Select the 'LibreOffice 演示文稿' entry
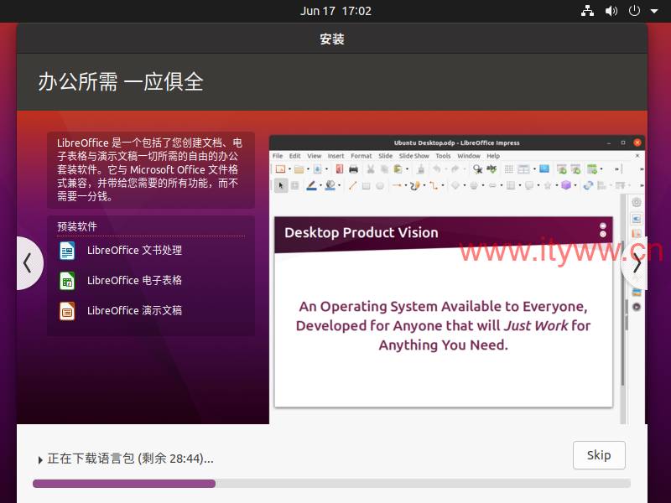The image size is (671, 503). tap(134, 310)
